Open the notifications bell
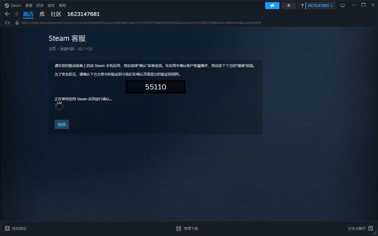Image resolution: width=378 pixels, height=236 pixels. (289, 6)
